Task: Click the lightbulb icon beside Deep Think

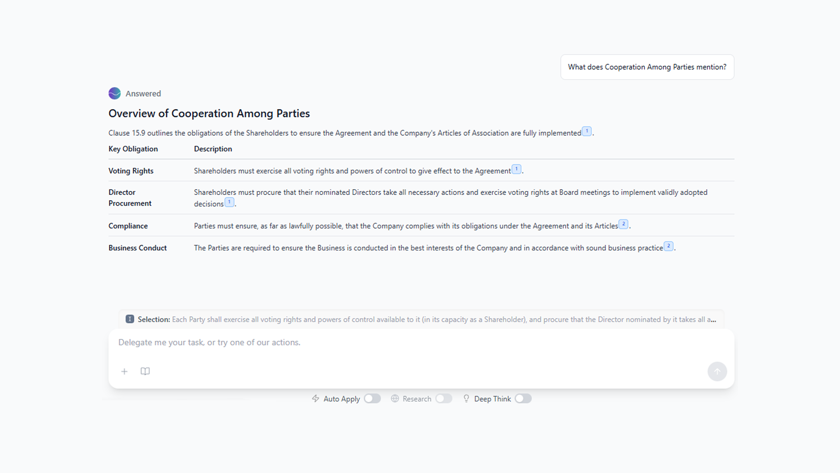Action: point(466,399)
